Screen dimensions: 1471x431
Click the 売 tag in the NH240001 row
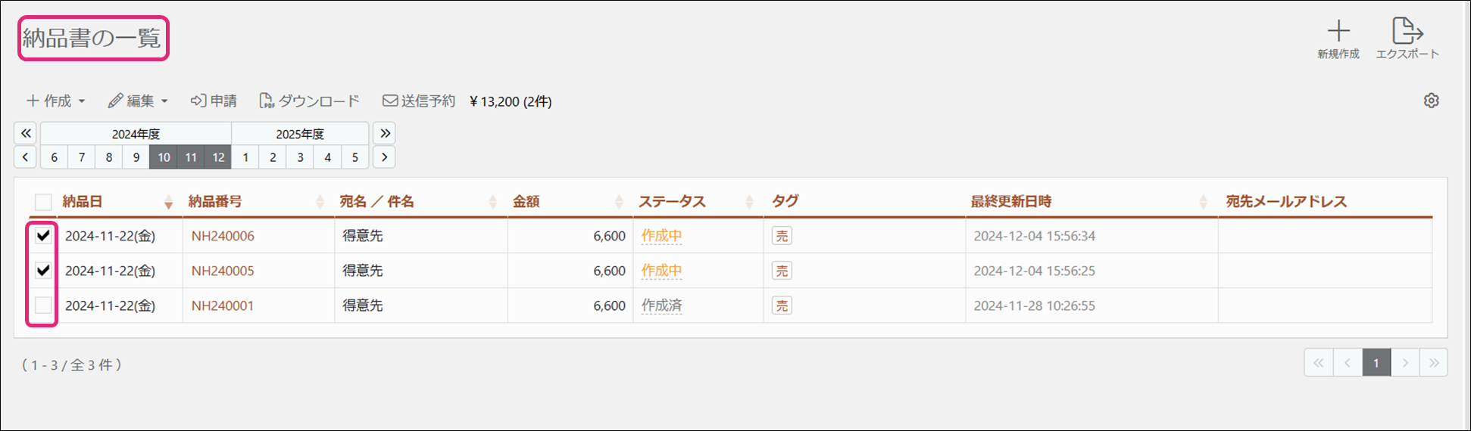[782, 305]
